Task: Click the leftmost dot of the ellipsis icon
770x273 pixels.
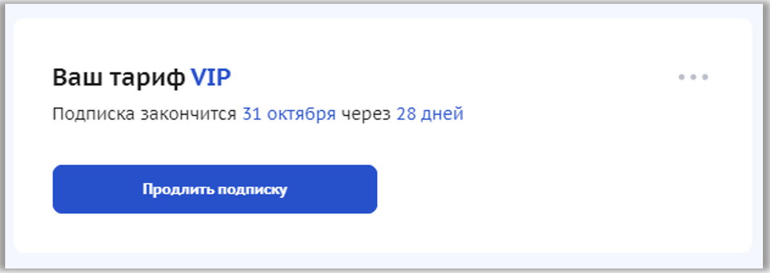Action: (682, 77)
